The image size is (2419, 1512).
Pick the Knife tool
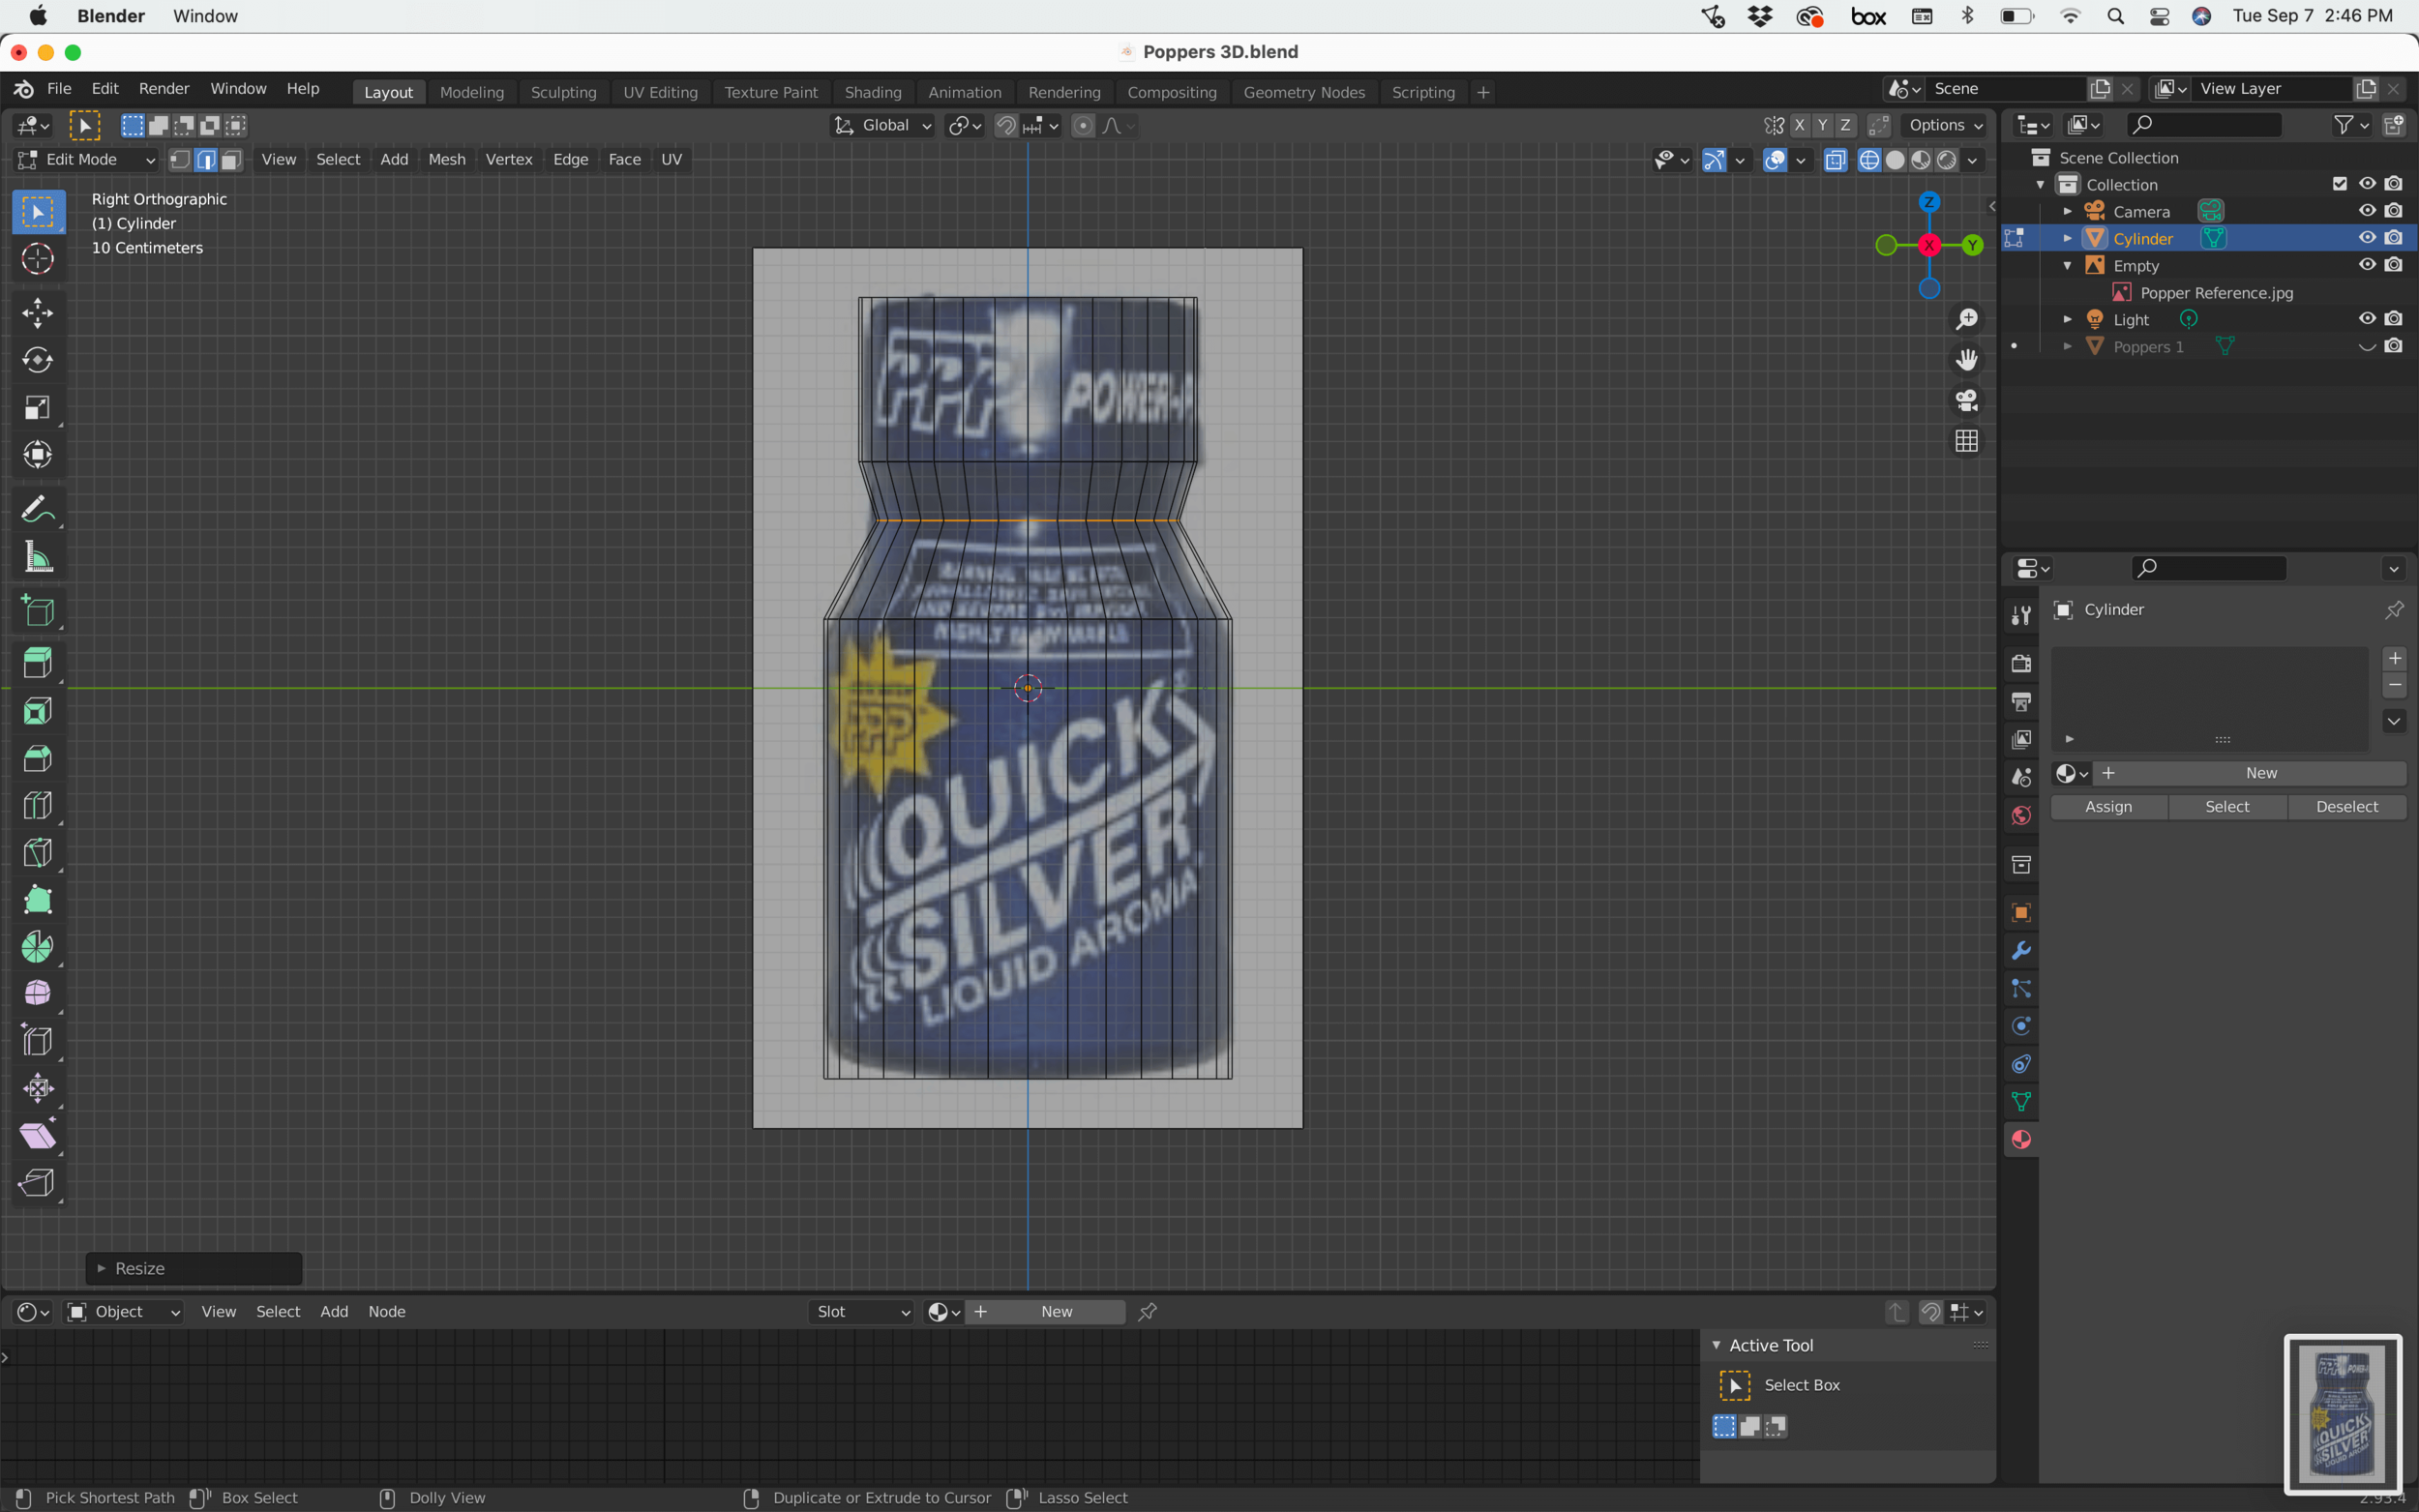point(37,853)
